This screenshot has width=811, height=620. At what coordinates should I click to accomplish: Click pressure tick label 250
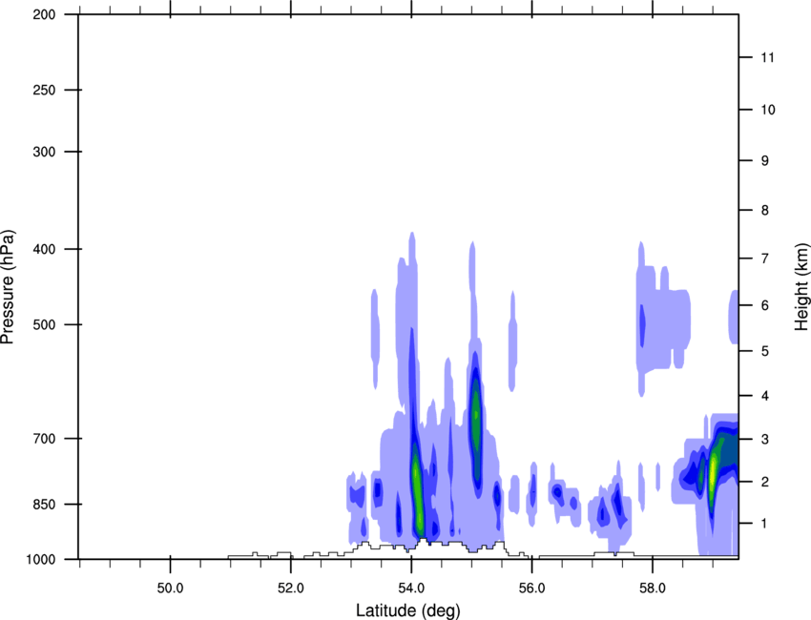pos(44,90)
